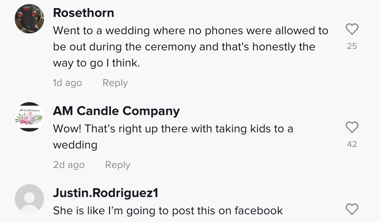Open Rosethorn's profile picture
The width and height of the screenshot is (380, 222).
29,19
